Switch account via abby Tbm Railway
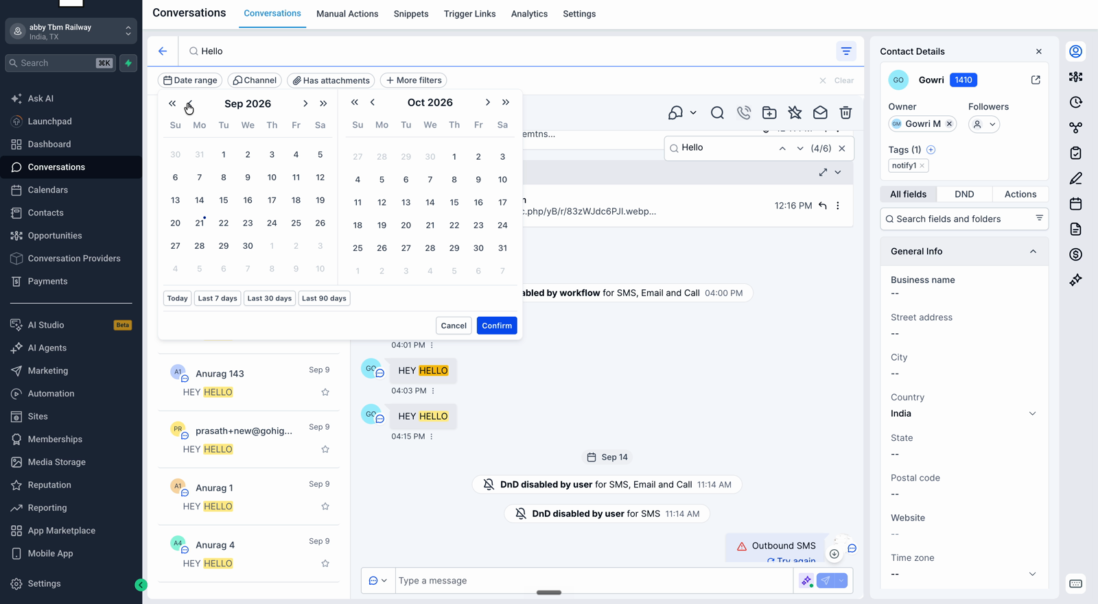This screenshot has width=1098, height=604. click(71, 32)
